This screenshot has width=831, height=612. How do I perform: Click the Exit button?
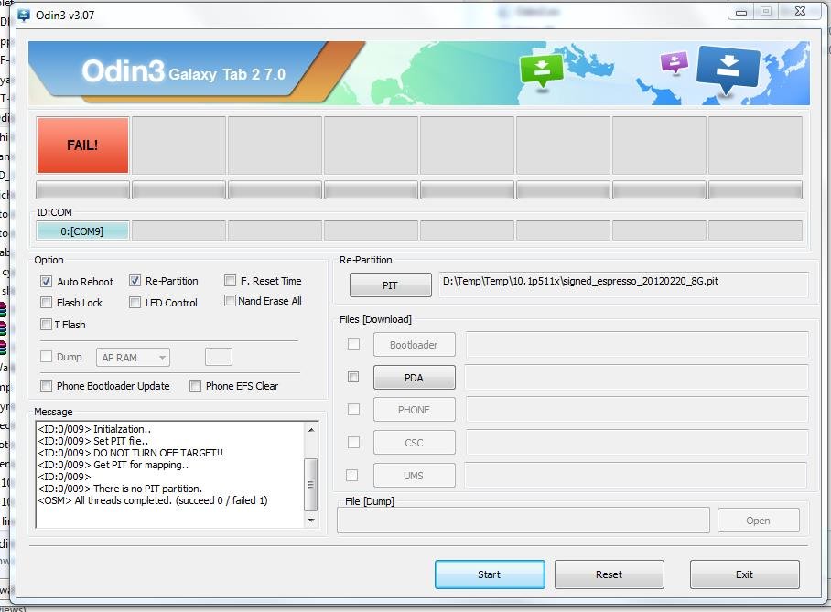coord(745,574)
